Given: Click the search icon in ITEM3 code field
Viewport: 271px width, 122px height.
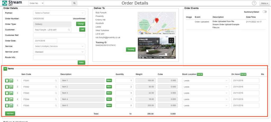Looking at the screenshot, I should pyautogui.click(x=56, y=93).
